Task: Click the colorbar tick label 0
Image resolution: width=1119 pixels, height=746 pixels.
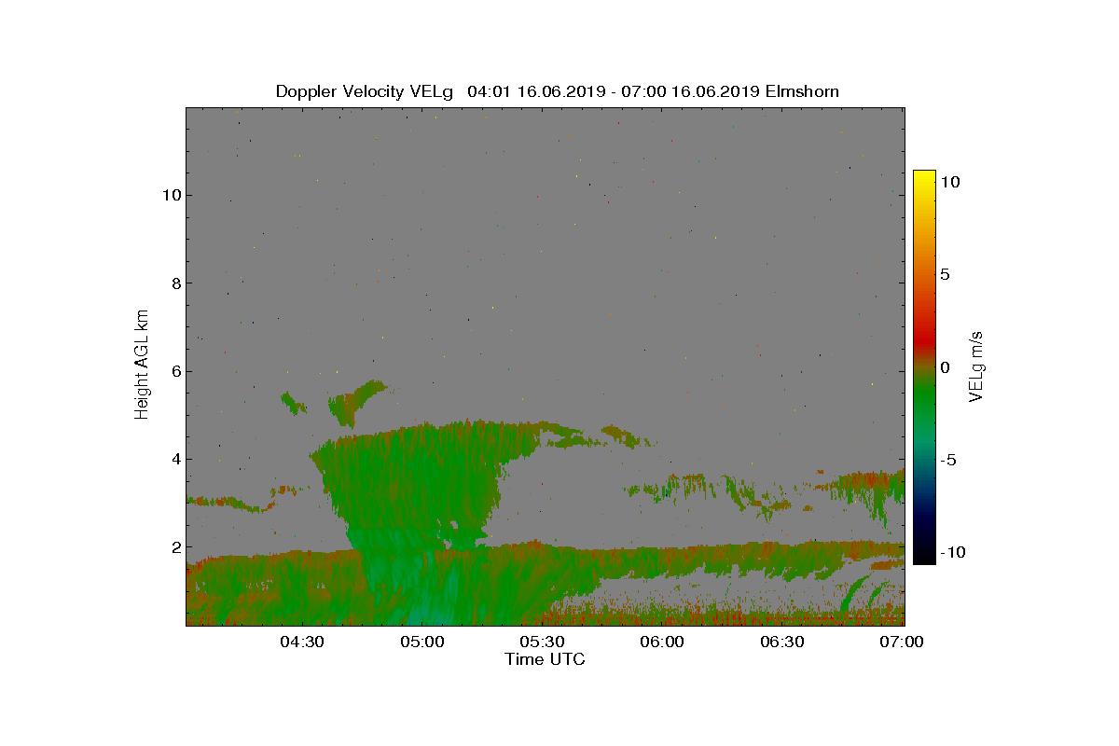Action: 945,367
